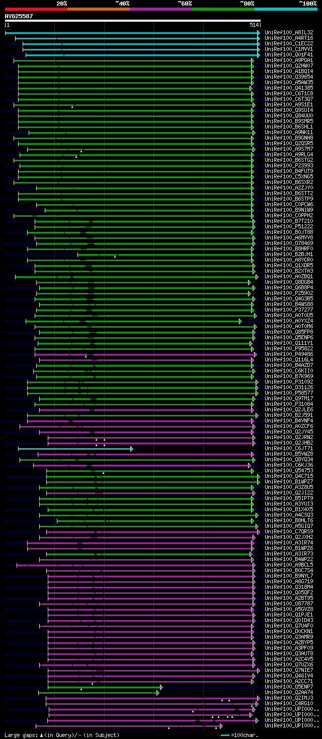This screenshot has height=739, width=322.
Task: Click the purple ~60% identity legend segment
Action: point(160,9)
